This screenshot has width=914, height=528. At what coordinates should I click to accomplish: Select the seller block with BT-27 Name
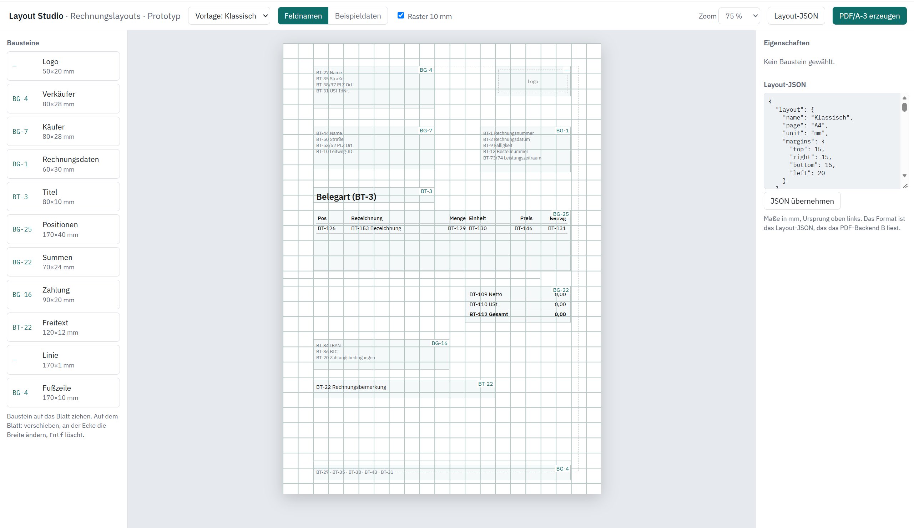pos(374,87)
